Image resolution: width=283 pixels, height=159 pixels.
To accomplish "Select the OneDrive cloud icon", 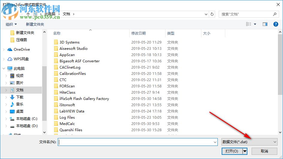I will (10, 50).
